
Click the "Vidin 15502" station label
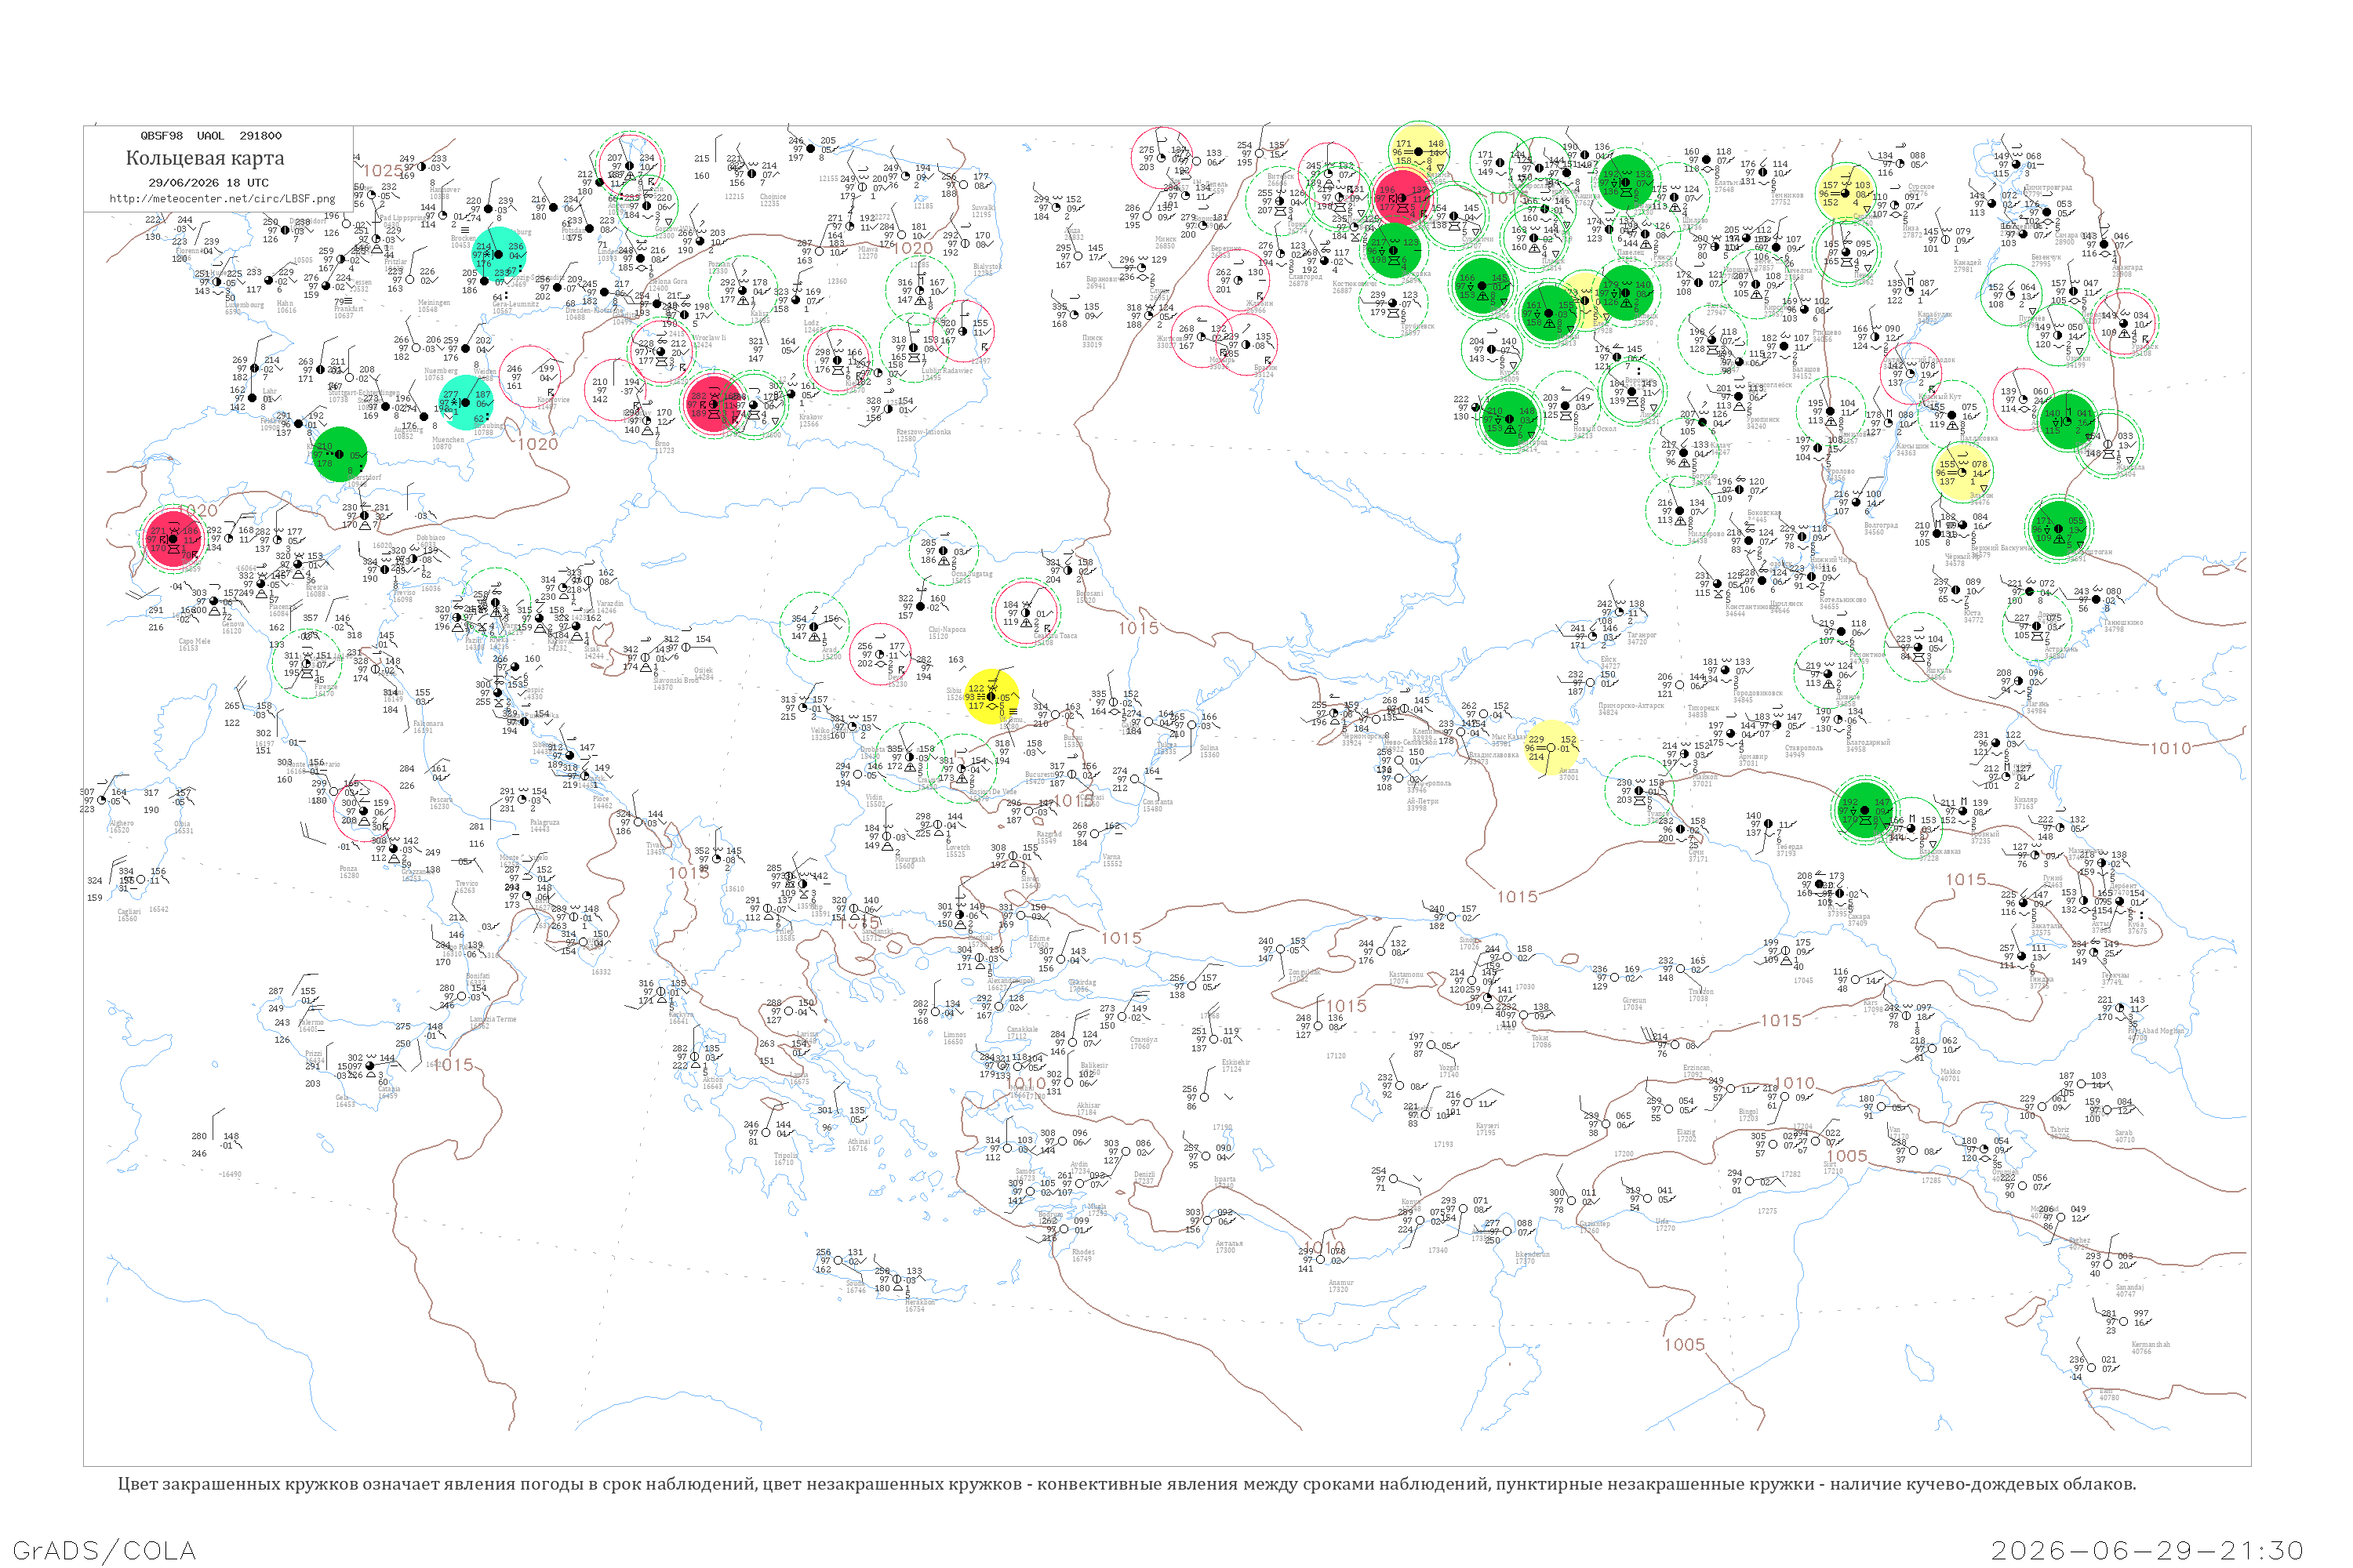(x=875, y=801)
